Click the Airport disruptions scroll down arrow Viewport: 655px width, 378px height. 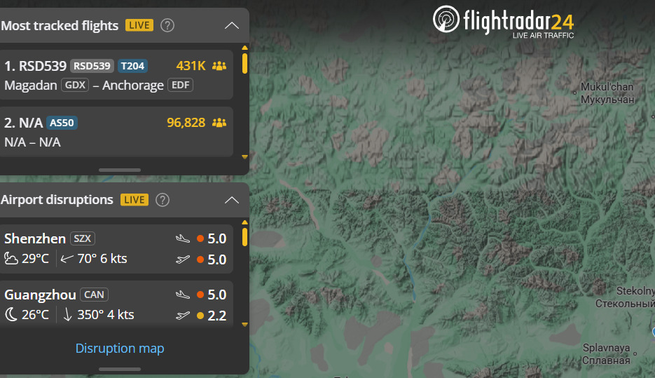click(244, 324)
